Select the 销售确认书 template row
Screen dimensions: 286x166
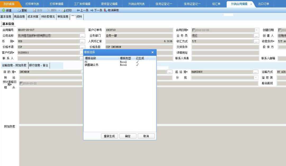click(x=91, y=65)
